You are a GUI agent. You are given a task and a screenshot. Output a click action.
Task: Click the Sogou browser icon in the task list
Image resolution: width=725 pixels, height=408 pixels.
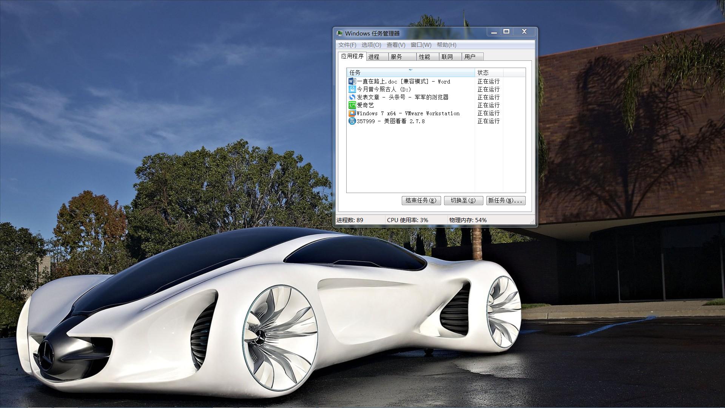point(352,97)
